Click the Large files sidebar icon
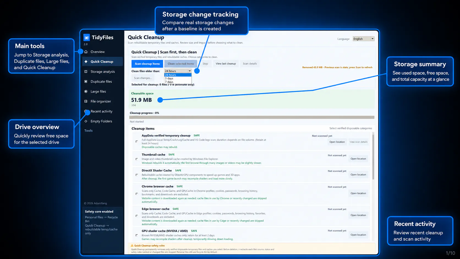460x259 pixels. coord(86,91)
